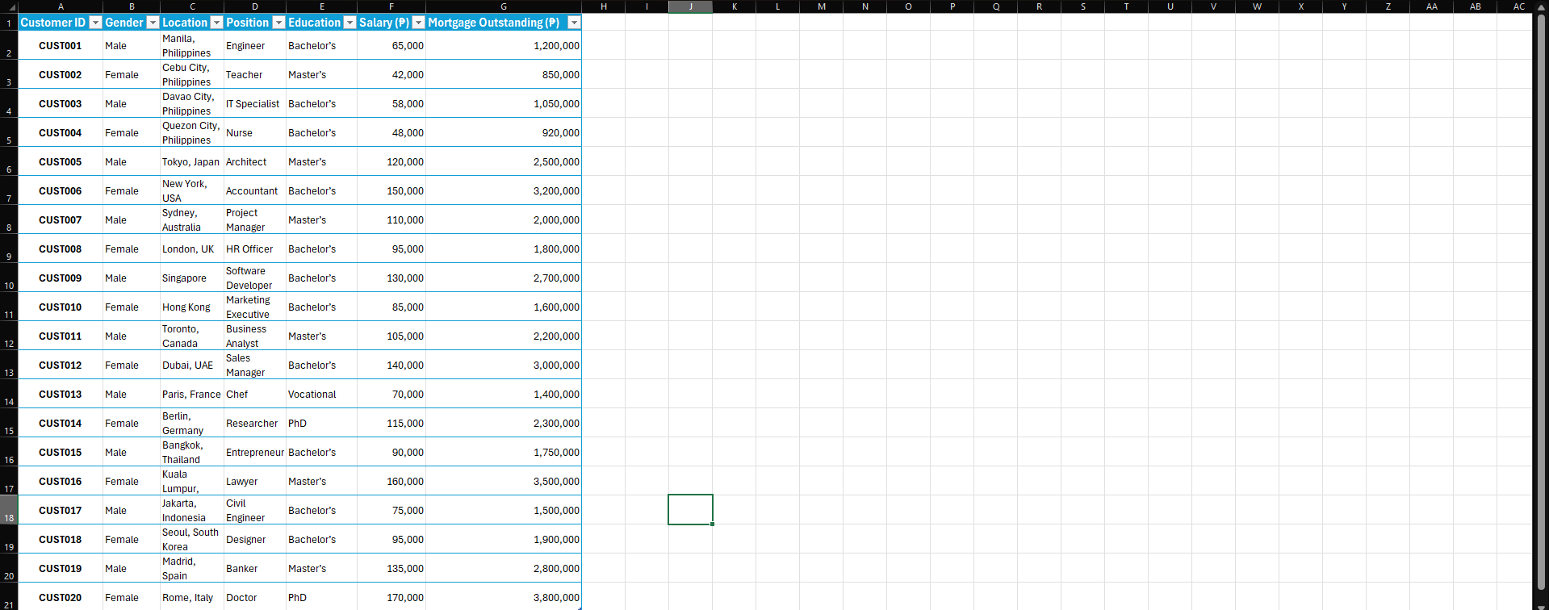Open the Location column filter dropdown
The width and height of the screenshot is (1549, 610).
216,23
